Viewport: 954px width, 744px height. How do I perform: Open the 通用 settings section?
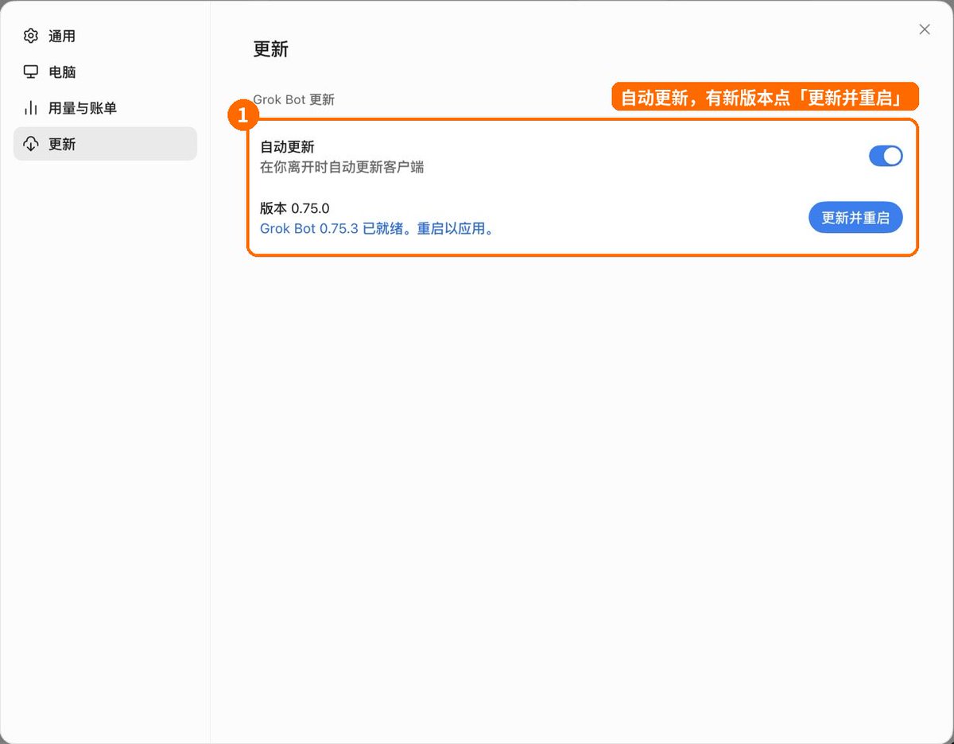[x=105, y=36]
